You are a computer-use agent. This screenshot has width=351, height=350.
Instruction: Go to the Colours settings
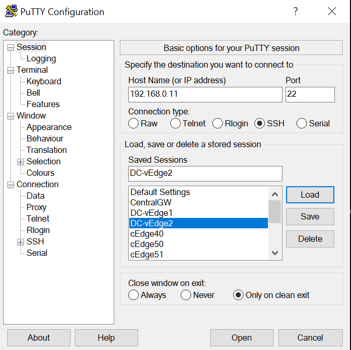pyautogui.click(x=40, y=173)
